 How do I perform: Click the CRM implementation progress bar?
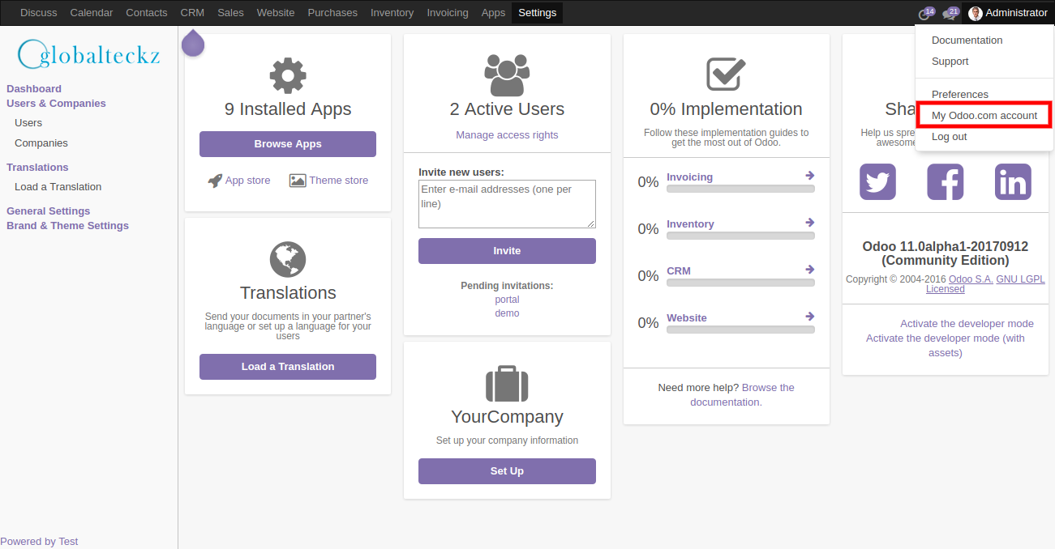(x=740, y=283)
